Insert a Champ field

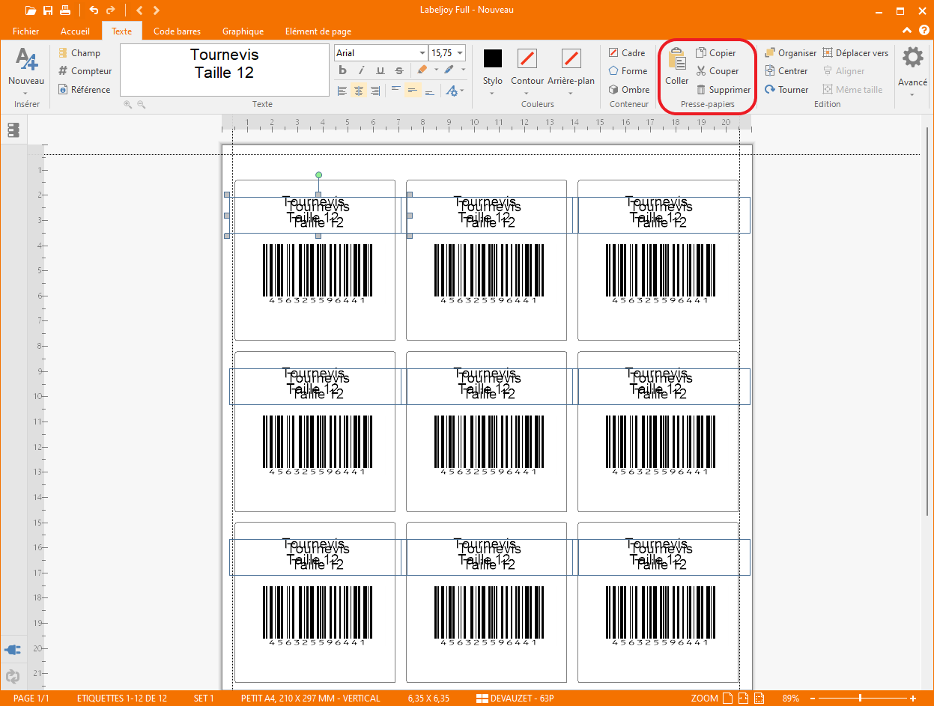click(x=79, y=53)
